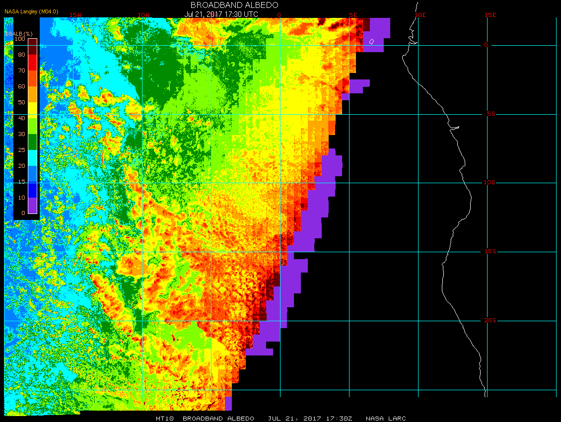Viewport: 561px width, 422px height.
Task: Click the BROADBAND ALBEDO title at the top
Action: [x=234, y=5]
